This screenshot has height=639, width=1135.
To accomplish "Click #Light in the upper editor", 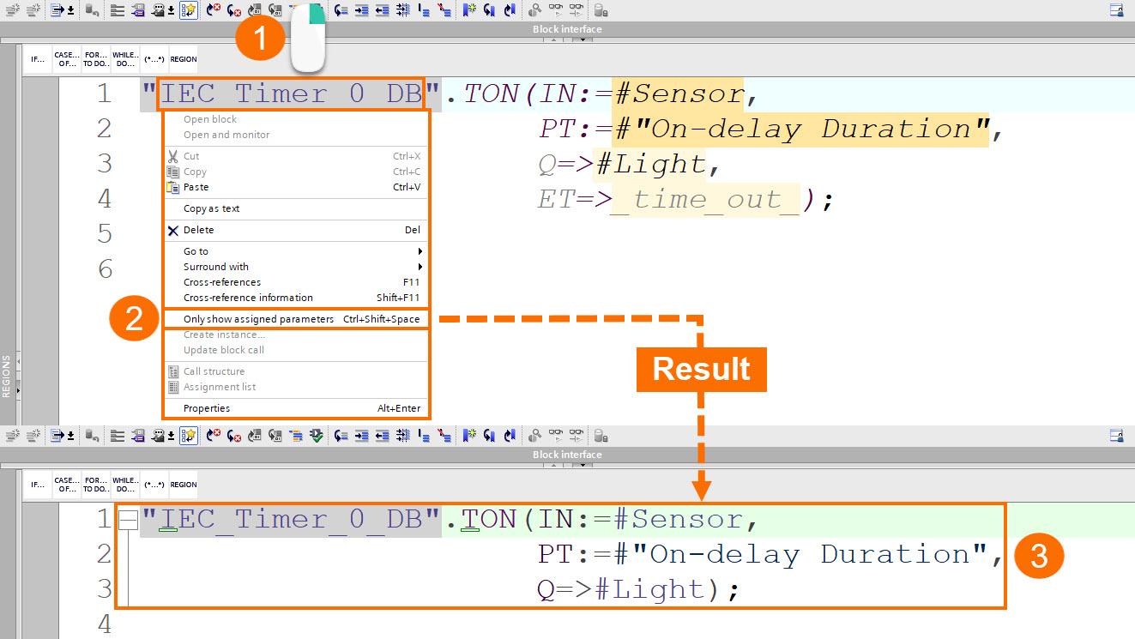I will (649, 164).
